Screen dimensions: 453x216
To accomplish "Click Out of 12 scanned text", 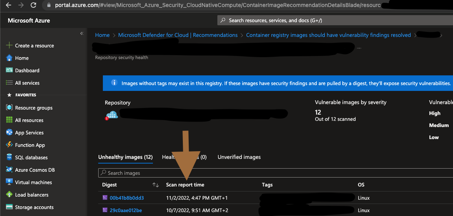I will tap(335, 119).
